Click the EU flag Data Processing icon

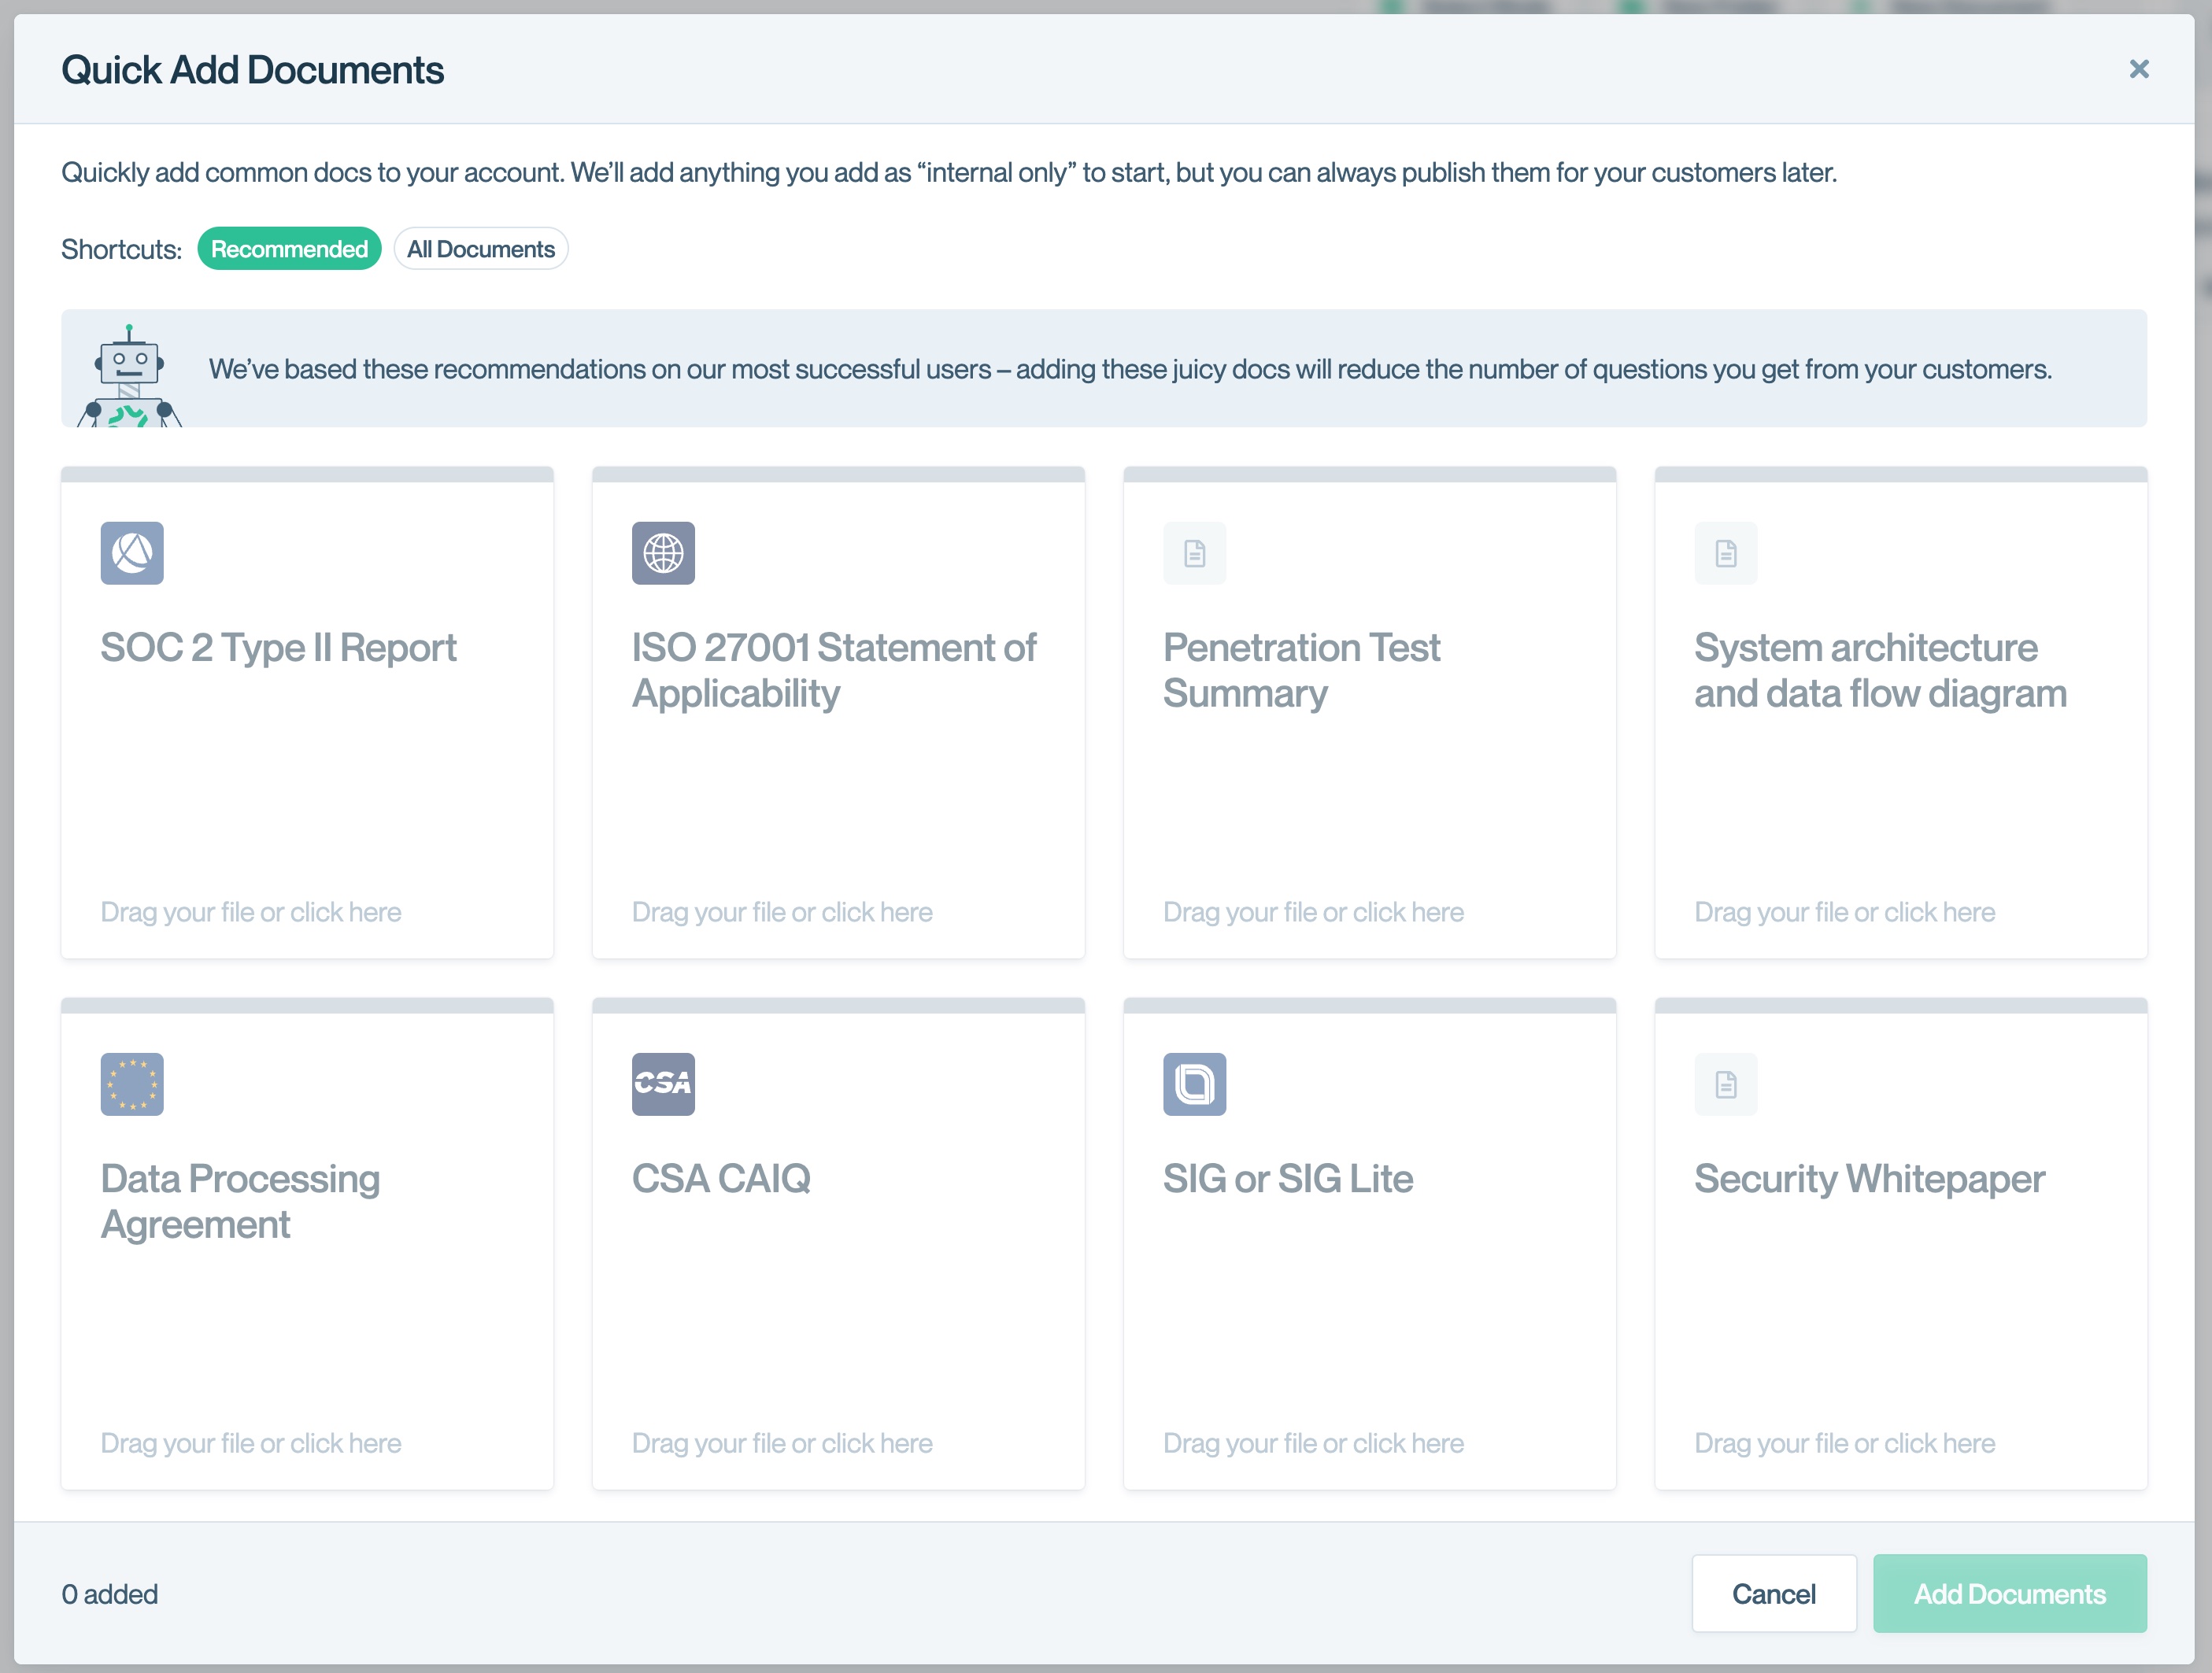tap(132, 1084)
